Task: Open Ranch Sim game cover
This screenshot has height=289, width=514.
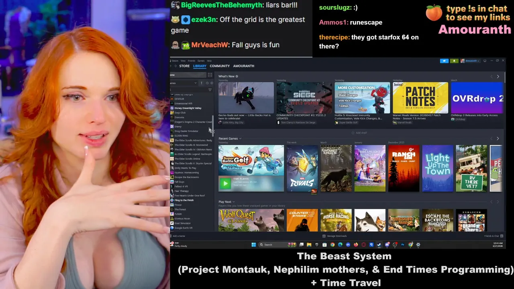Action: click(404, 169)
